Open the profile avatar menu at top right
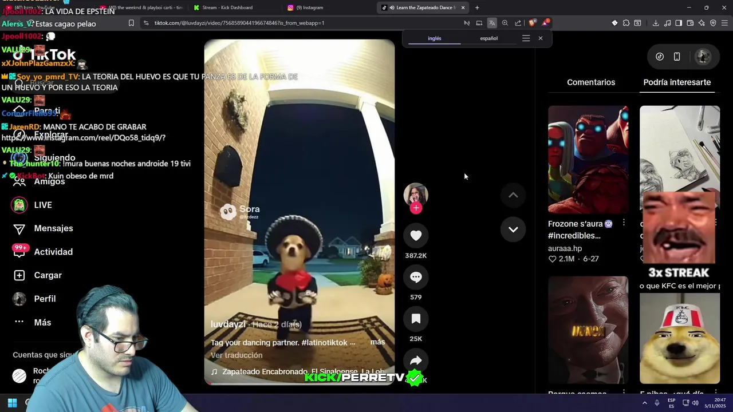733x412 pixels. pyautogui.click(x=703, y=57)
